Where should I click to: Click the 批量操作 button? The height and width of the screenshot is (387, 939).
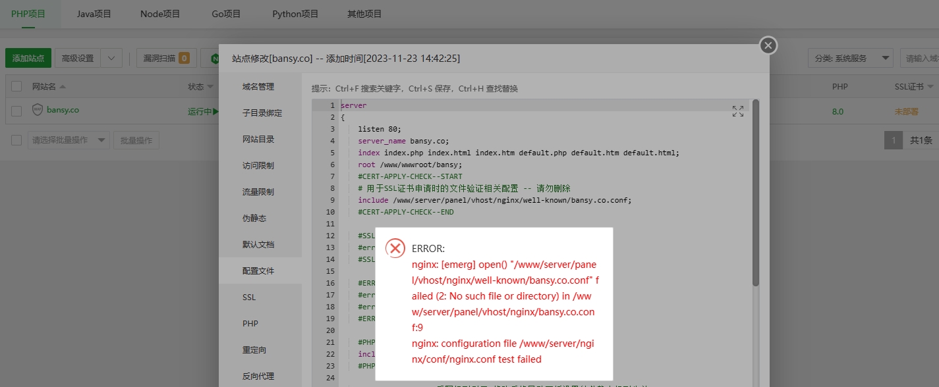136,140
